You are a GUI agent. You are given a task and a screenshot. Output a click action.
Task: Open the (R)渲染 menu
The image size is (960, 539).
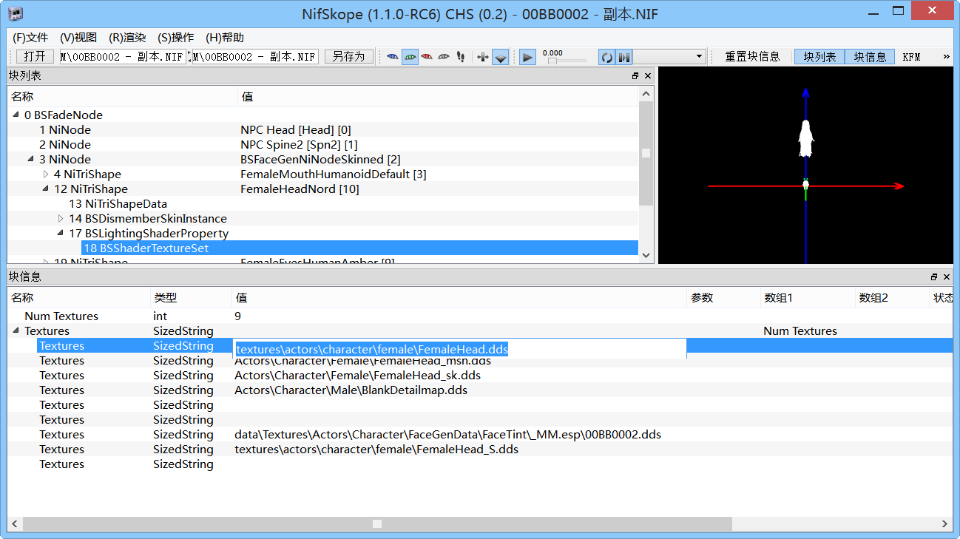point(127,38)
